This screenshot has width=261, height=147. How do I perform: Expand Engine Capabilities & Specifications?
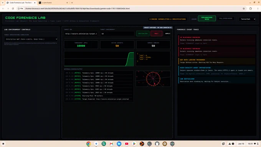[x=168, y=19]
